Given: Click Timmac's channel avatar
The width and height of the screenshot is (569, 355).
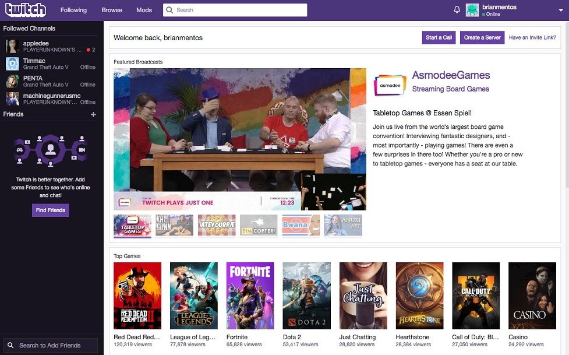Looking at the screenshot, I should coord(12,64).
